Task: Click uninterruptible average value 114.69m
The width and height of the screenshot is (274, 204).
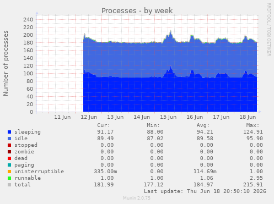Action: click(205, 172)
